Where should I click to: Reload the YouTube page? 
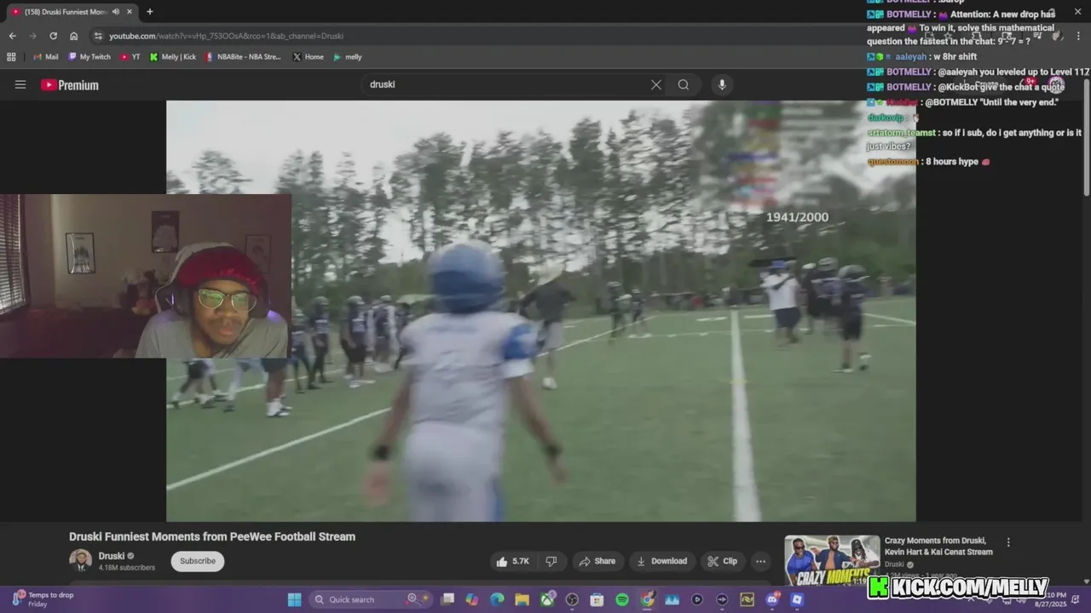click(53, 36)
